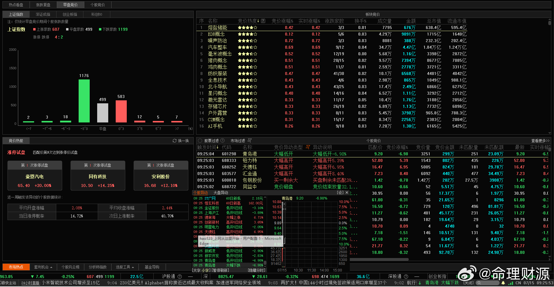Click the green down-arrow before 青岛港 alert
The image size is (554, 287).
(x=420, y=283)
